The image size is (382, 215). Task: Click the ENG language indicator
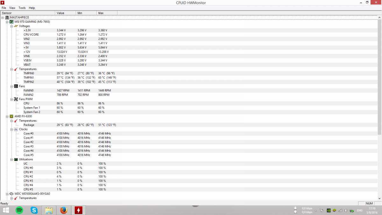pos(359,211)
